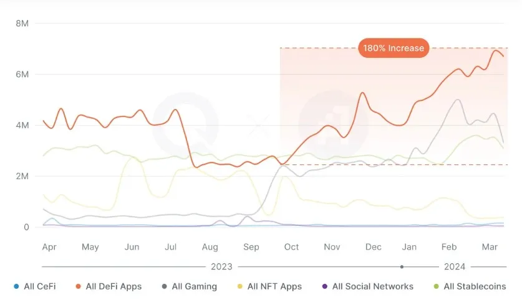Click the Oct month axis label
522x300 pixels.
[x=291, y=247]
